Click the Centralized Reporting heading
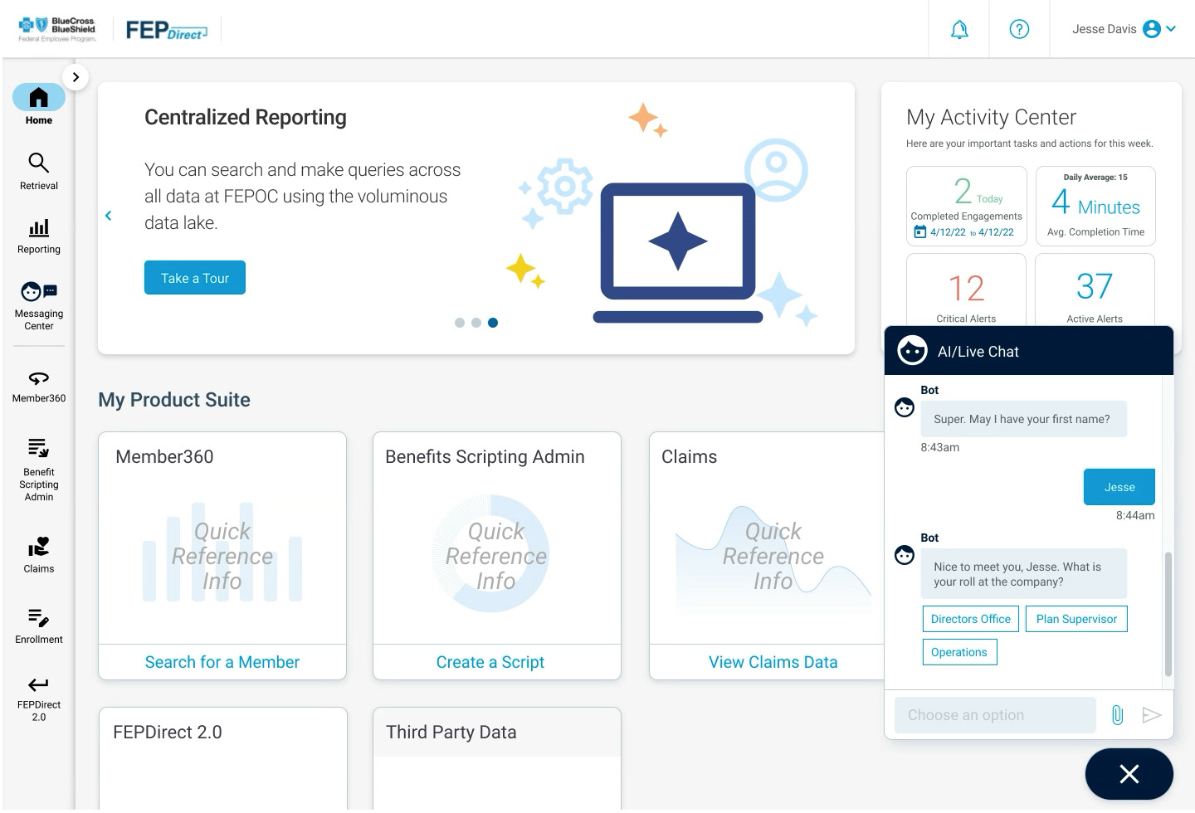1195x813 pixels. (246, 117)
